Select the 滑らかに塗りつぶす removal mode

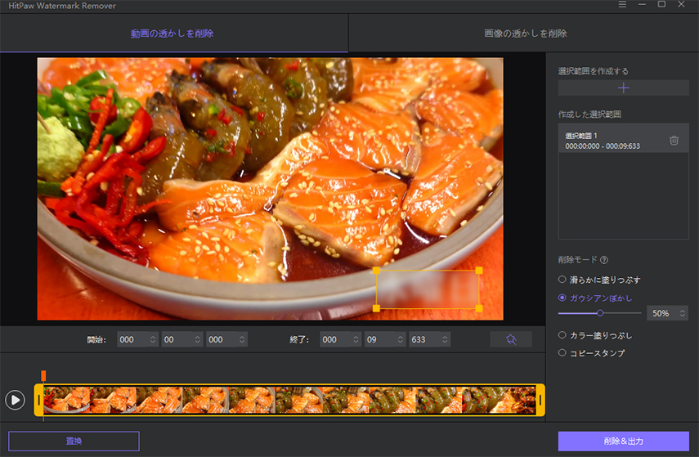click(x=562, y=280)
